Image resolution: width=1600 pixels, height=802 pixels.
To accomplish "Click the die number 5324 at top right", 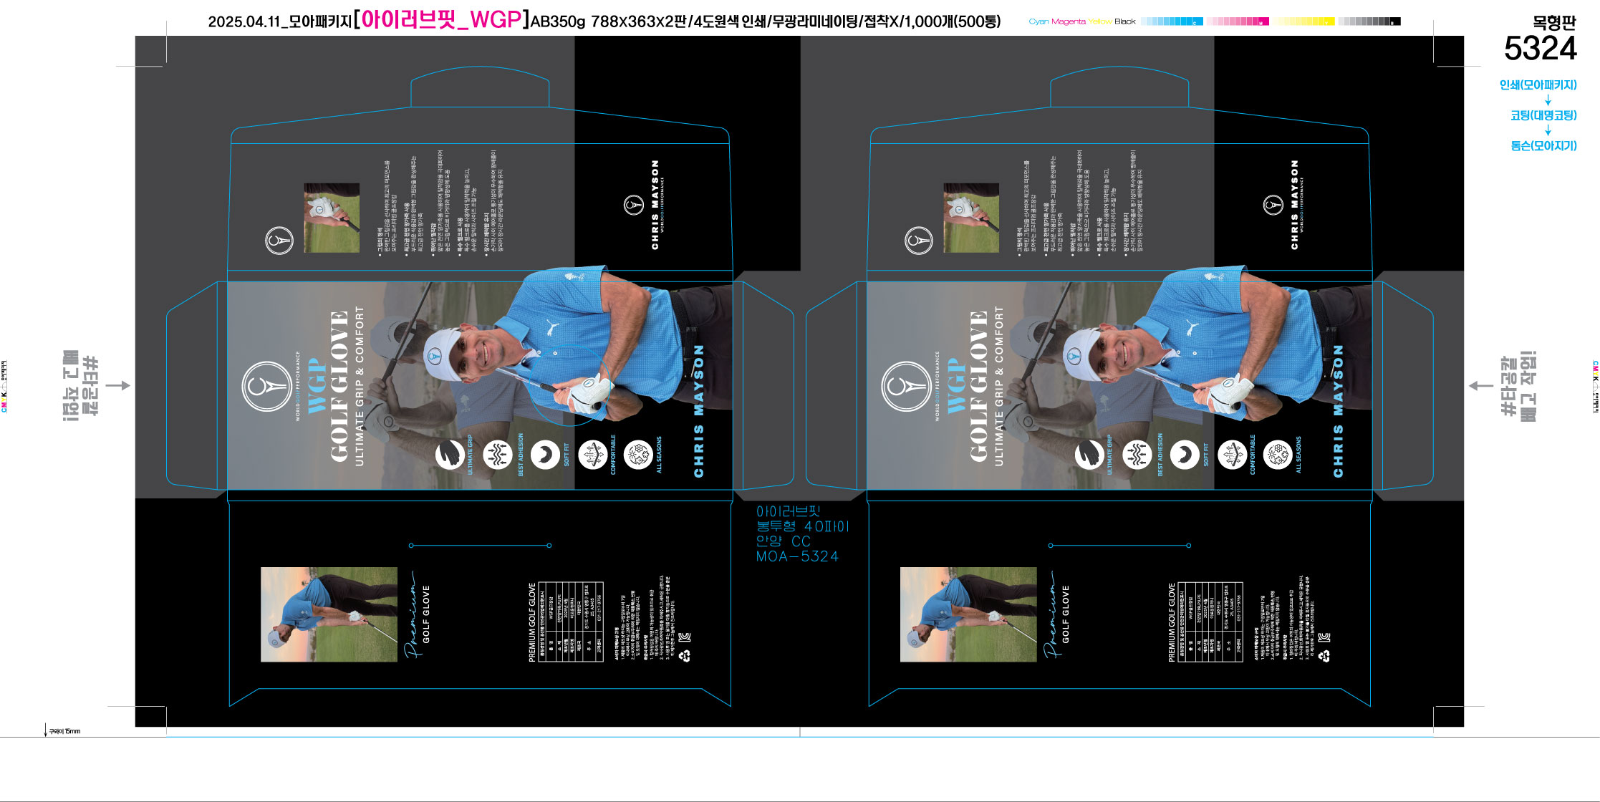I will pyautogui.click(x=1540, y=49).
